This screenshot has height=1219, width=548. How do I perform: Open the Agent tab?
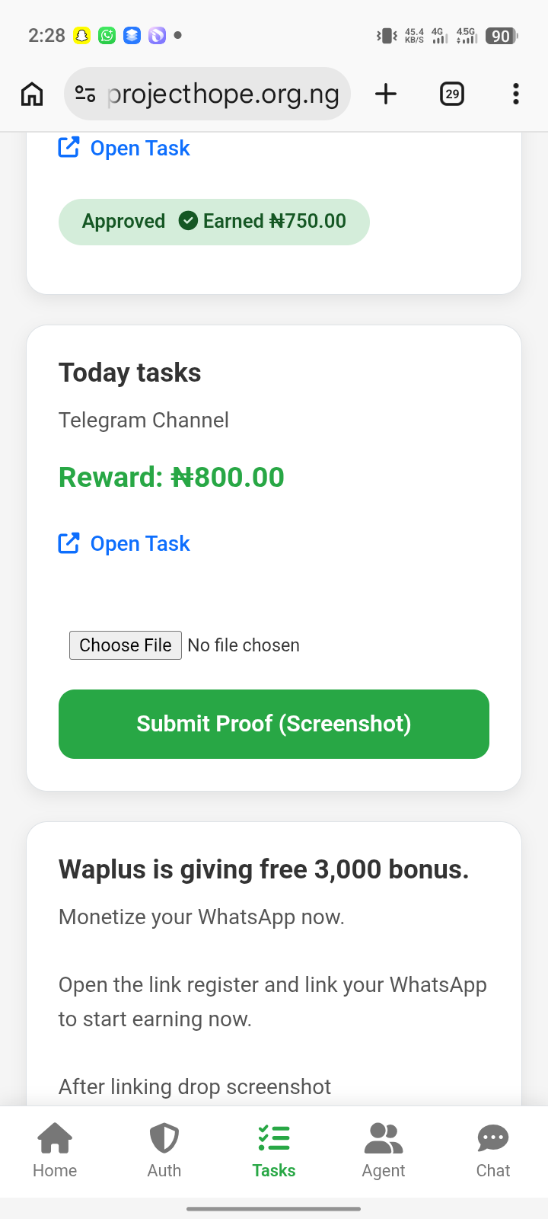coord(384,1150)
